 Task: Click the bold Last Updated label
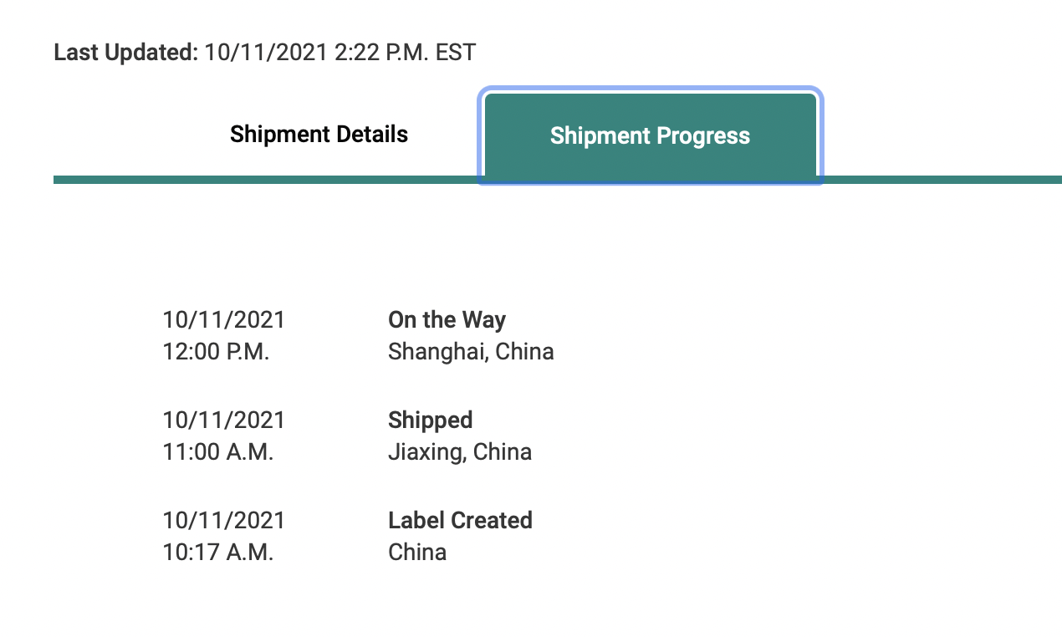click(125, 53)
